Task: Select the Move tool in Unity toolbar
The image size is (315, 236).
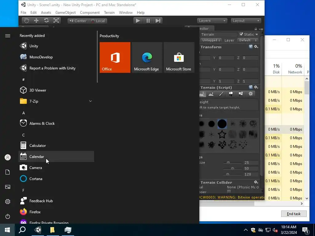Action: pyautogui.click(x=36, y=21)
